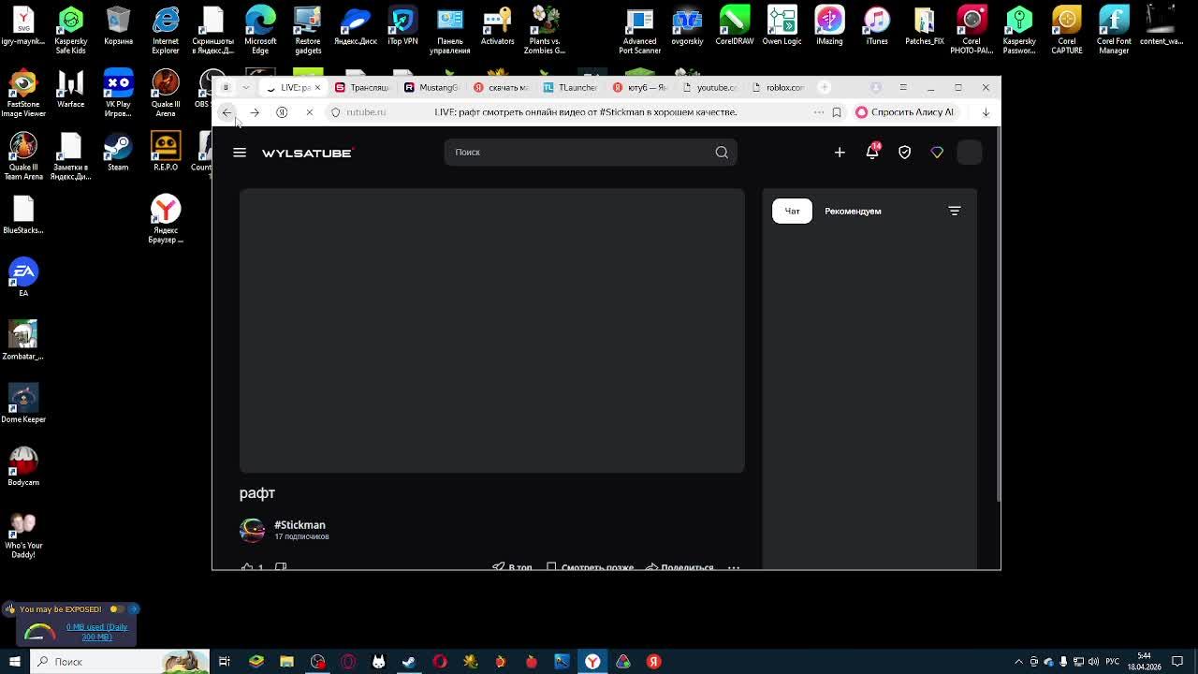Select the Who's Your Daddy desktop icon
This screenshot has width=1198, height=674.
pyautogui.click(x=23, y=535)
